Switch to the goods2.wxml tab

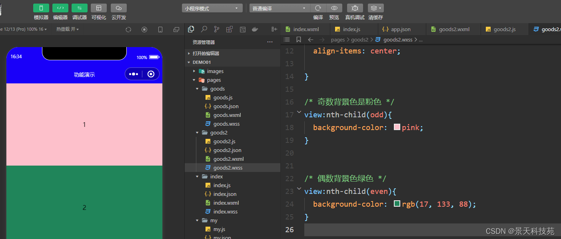[x=453, y=29]
